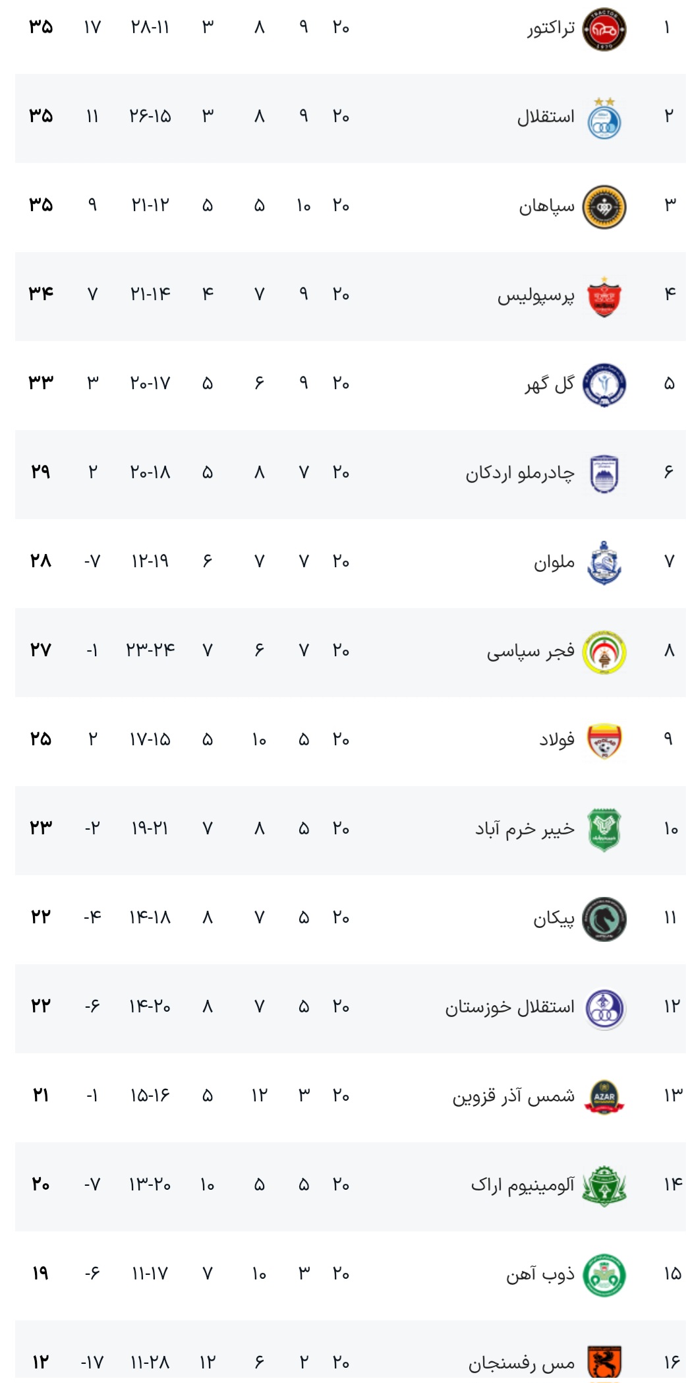Click the Shams Azar Qazvin logo
The image size is (686, 1383).
click(604, 1097)
